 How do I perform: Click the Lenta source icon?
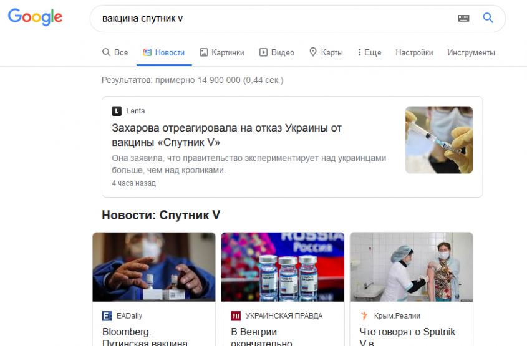point(117,111)
